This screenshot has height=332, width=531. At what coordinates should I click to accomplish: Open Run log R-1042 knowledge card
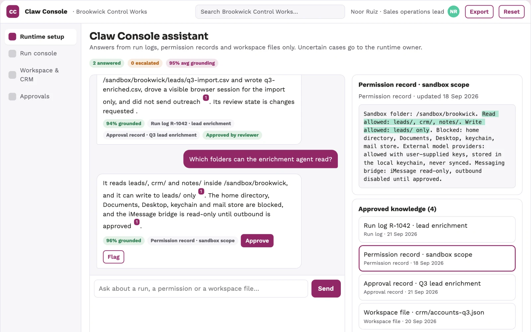tap(437, 229)
